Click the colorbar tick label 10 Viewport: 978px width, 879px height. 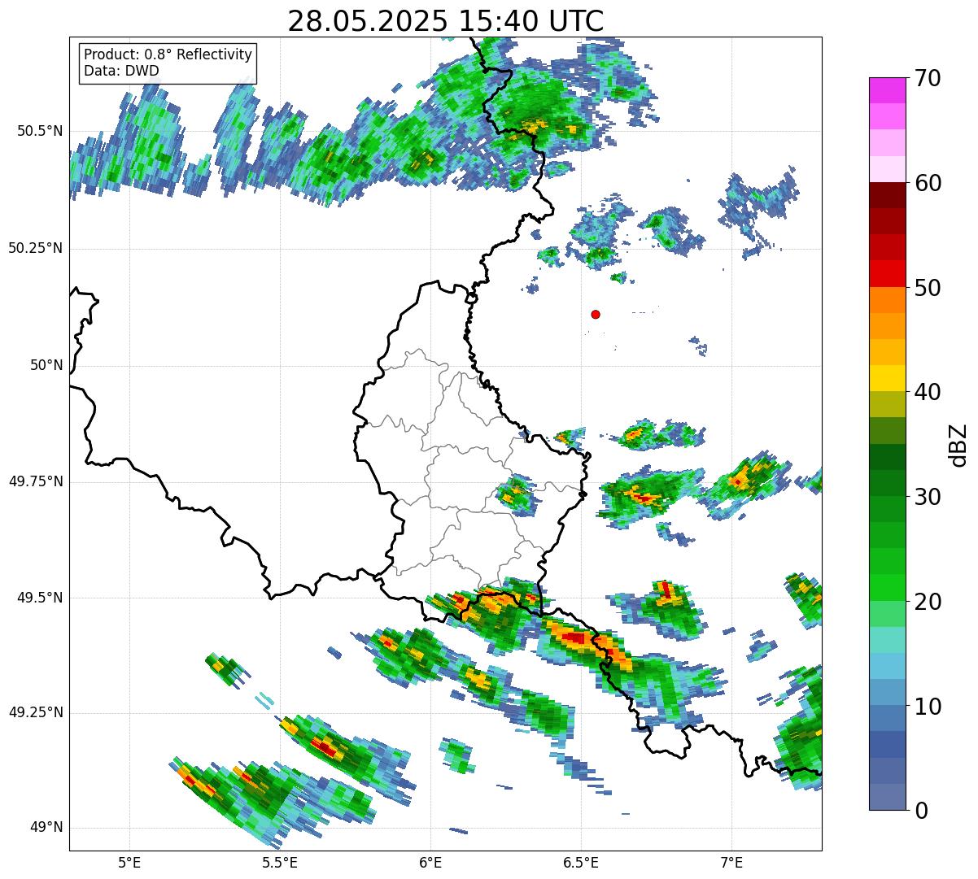[x=927, y=706]
